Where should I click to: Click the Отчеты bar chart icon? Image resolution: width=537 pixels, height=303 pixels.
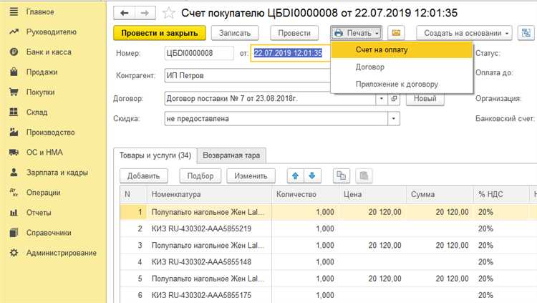14,213
